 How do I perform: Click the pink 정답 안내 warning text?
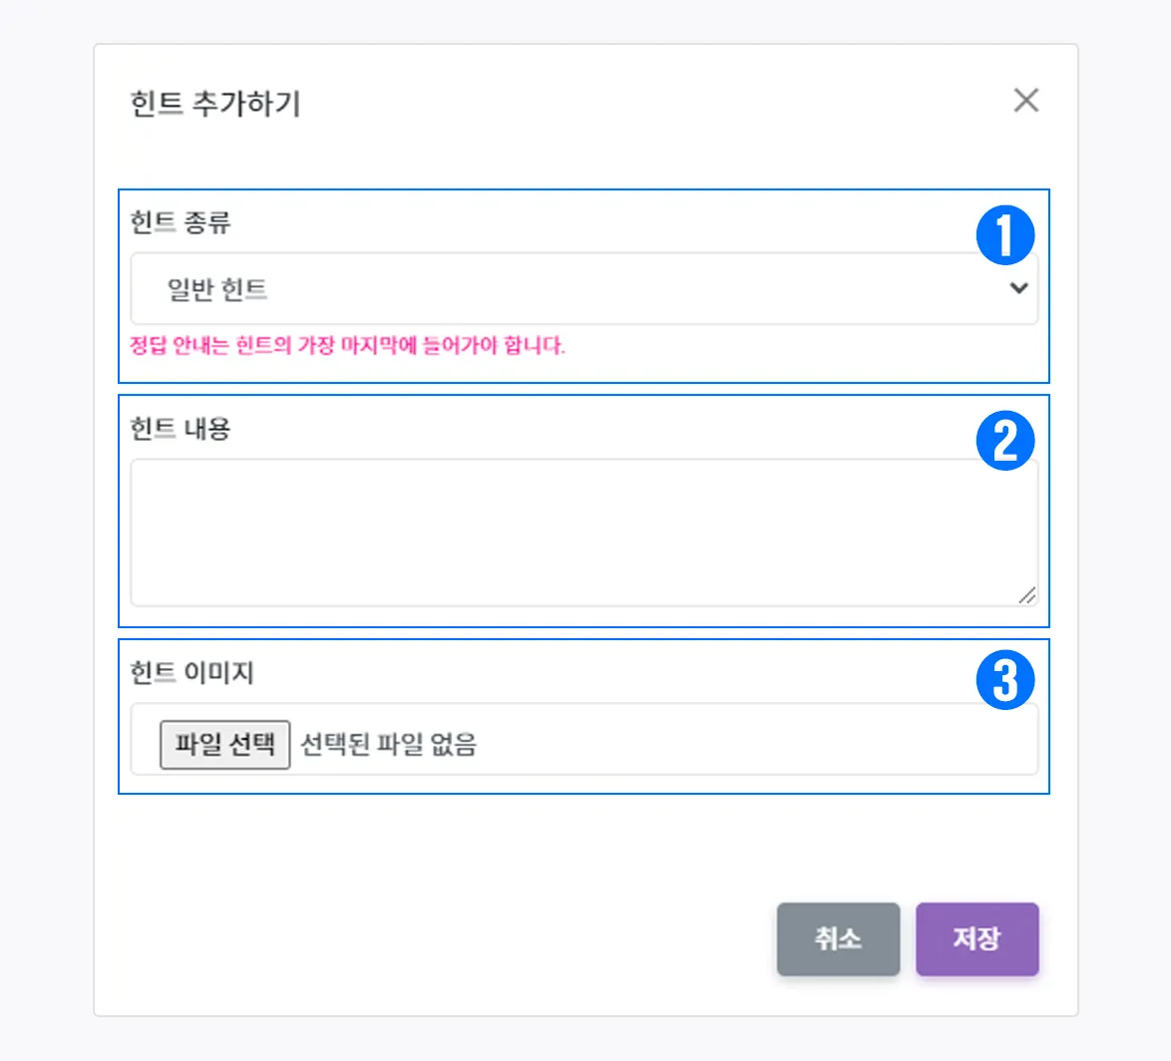point(347,347)
